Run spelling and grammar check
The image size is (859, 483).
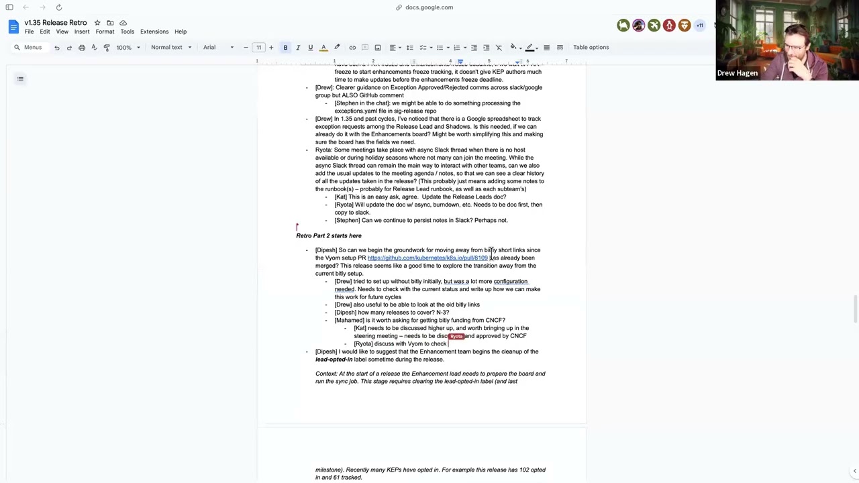[94, 48]
